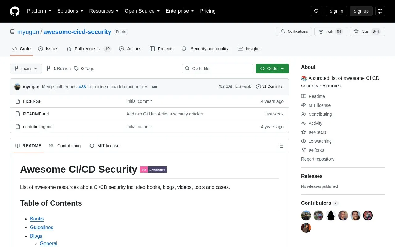Fork the repository via Fork button

pos(331,31)
